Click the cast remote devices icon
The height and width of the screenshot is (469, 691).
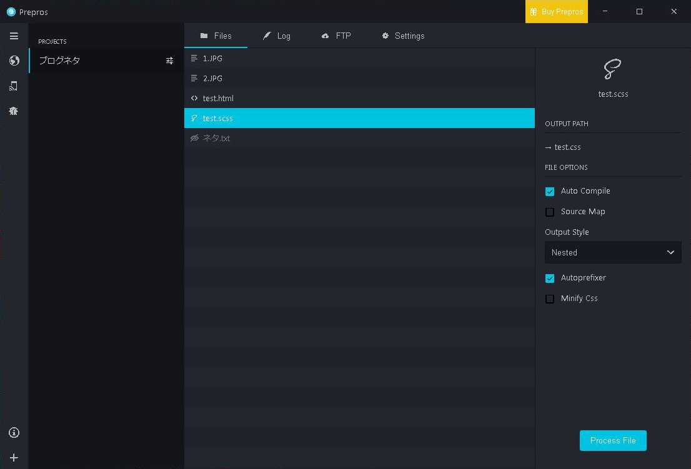[x=14, y=86]
